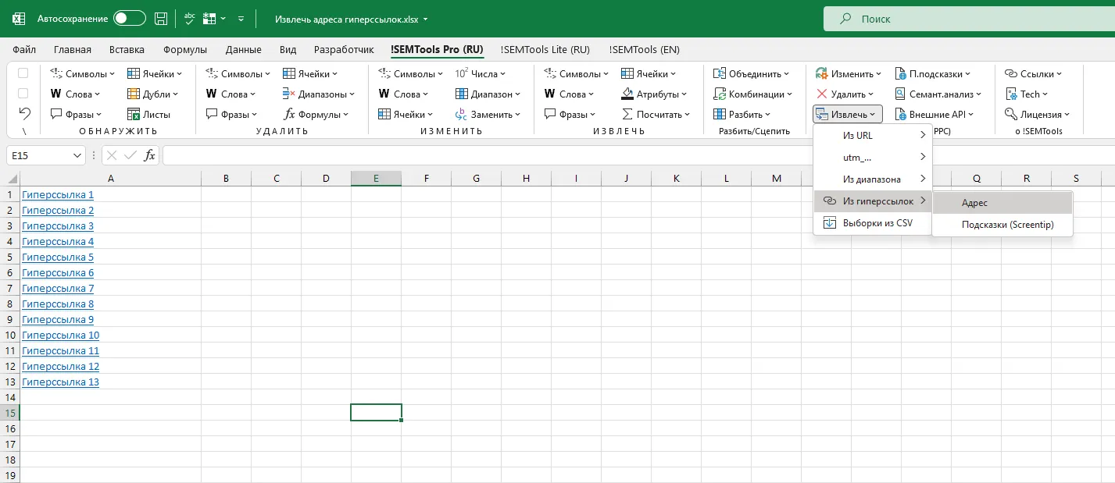Expand the utm_... submenu
This screenshot has width=1115, height=483.
pyautogui.click(x=873, y=157)
